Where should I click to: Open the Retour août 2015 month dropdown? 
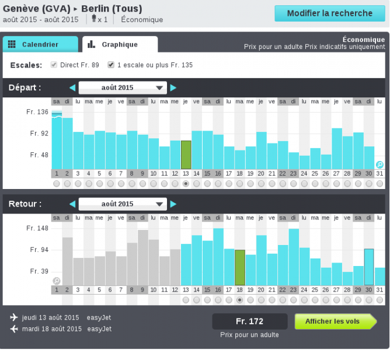click(122, 204)
